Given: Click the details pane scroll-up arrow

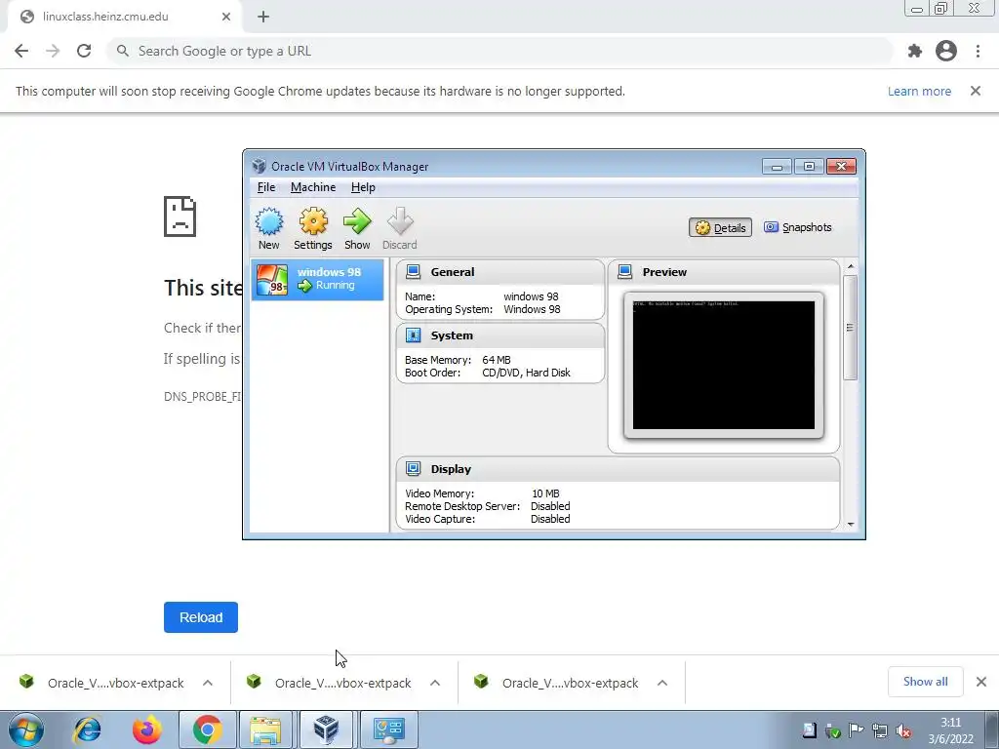Looking at the screenshot, I should pos(851,266).
